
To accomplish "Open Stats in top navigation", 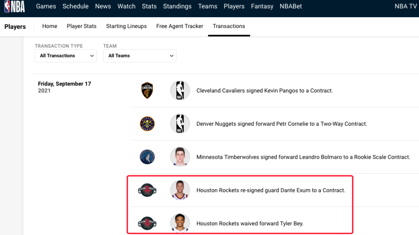I will 149,6.
